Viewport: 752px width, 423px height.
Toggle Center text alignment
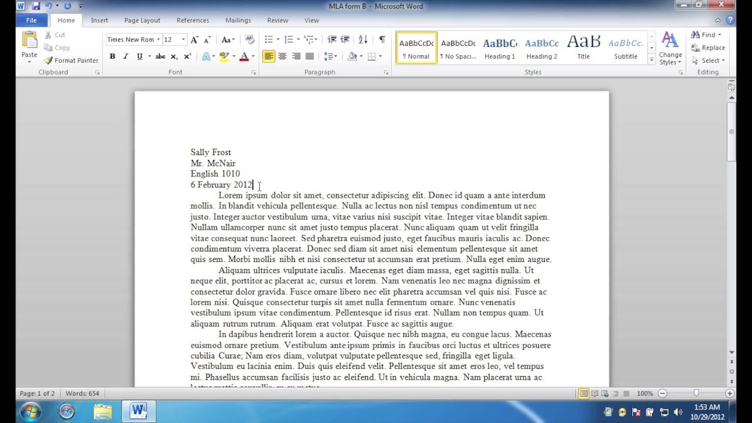tap(283, 56)
